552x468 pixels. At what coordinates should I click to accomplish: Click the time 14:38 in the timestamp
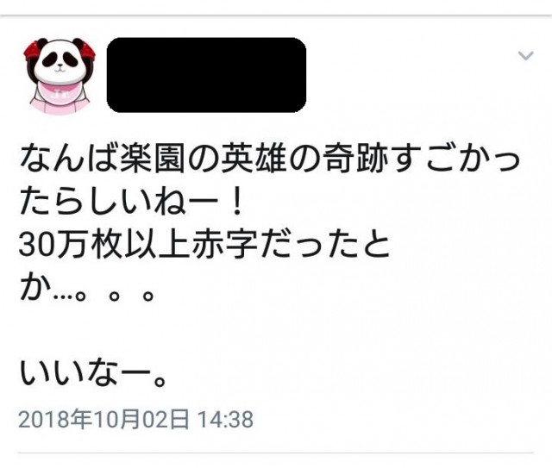tap(225, 420)
